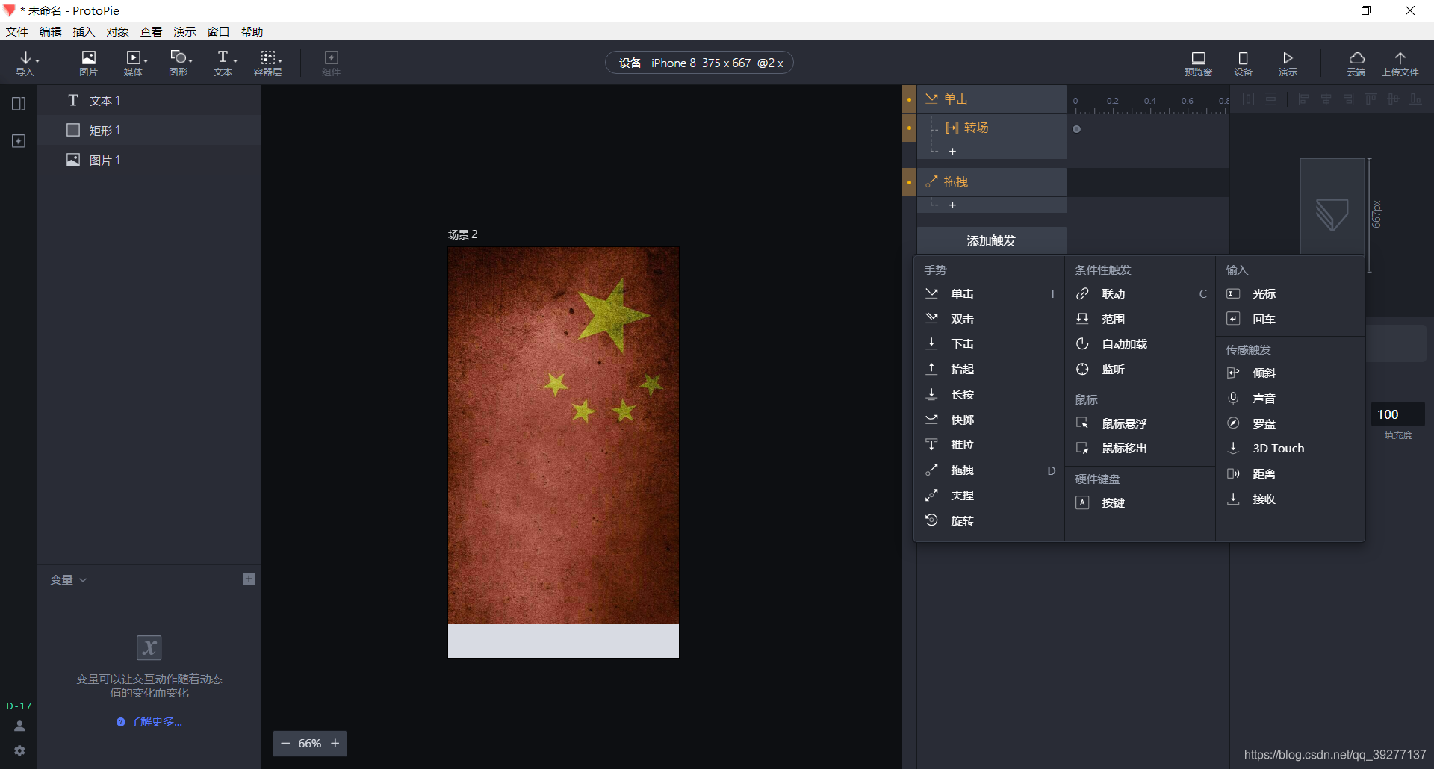Select the 图形 shape tool

[179, 63]
